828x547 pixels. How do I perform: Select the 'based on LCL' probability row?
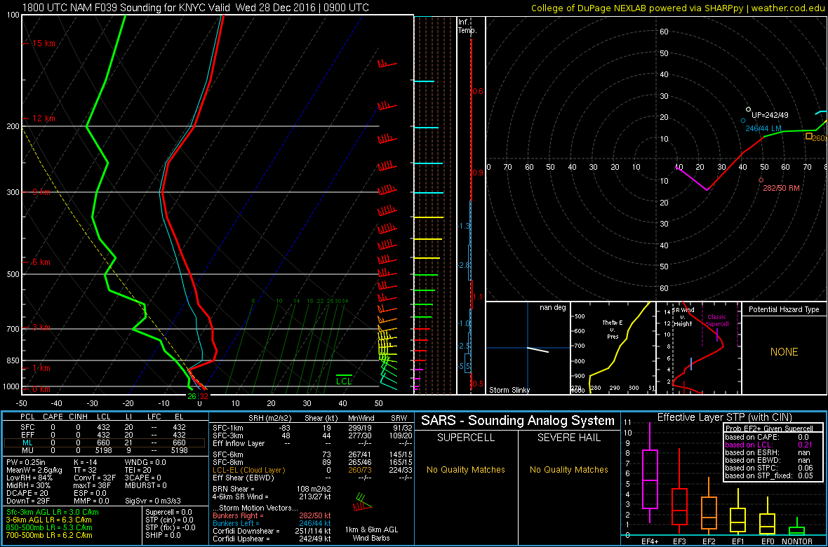point(772,445)
